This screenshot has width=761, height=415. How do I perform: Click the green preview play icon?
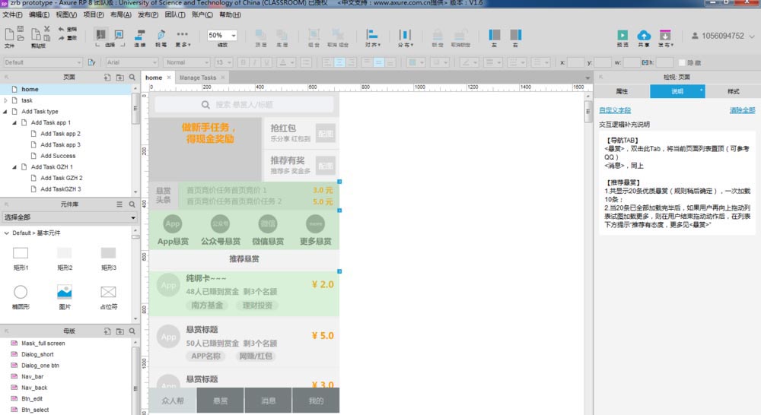(x=622, y=35)
